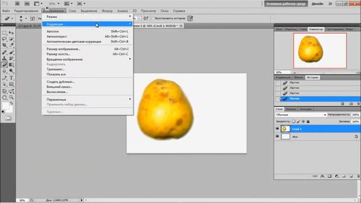Select the Brush tool
The image size is (361, 203).
pyautogui.click(x=11, y=52)
